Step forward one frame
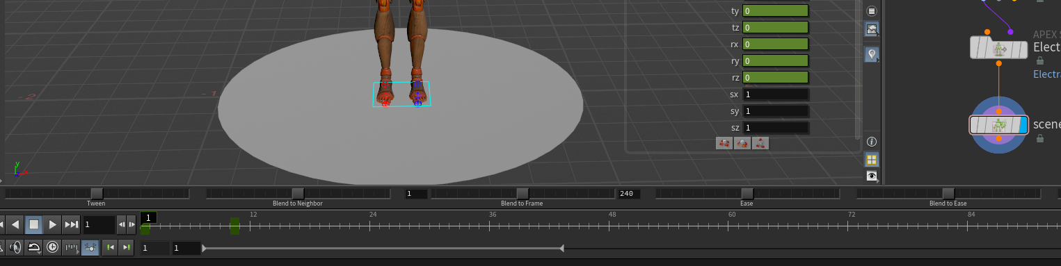This screenshot has width=1061, height=266. point(131,224)
